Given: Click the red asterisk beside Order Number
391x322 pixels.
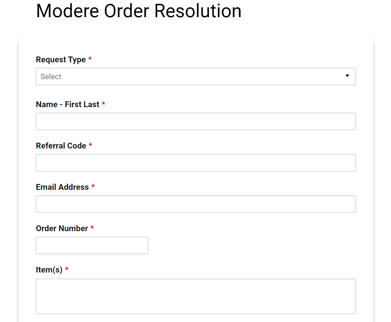Looking at the screenshot, I should coord(92,228).
